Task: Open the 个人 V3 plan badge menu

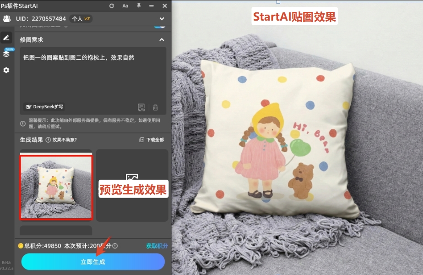Action: pos(81,18)
